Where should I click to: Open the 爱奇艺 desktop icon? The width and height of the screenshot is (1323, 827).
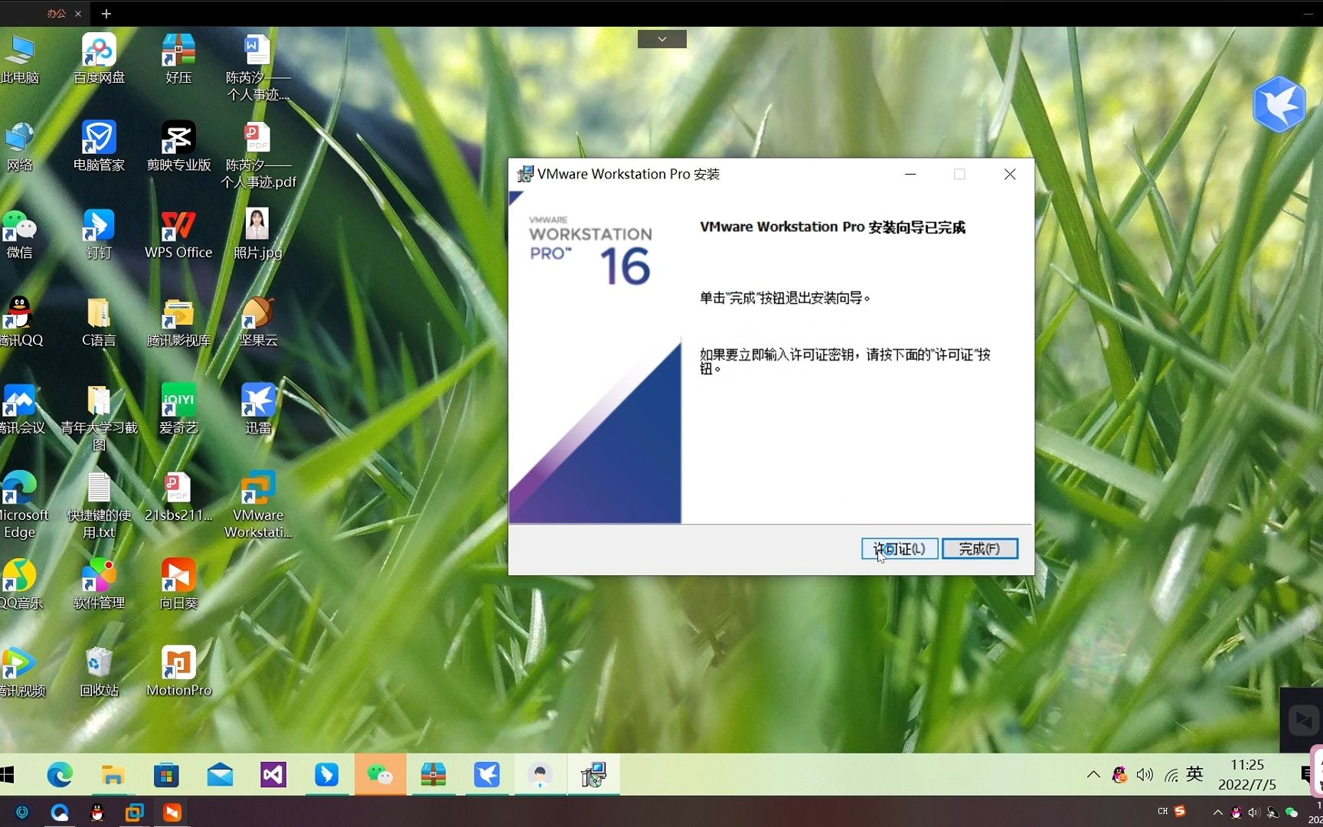point(178,410)
